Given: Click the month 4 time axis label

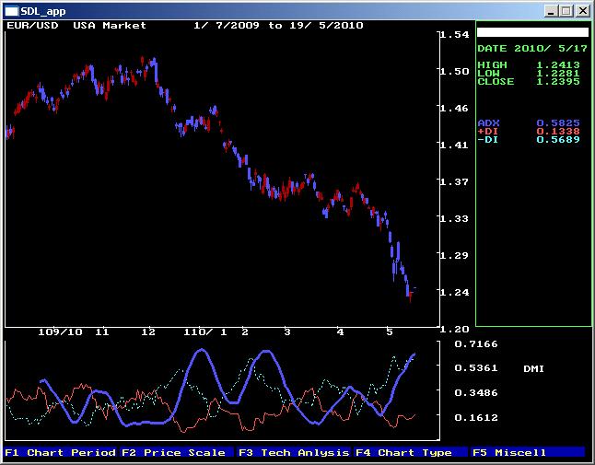Looking at the screenshot, I should pos(340,332).
